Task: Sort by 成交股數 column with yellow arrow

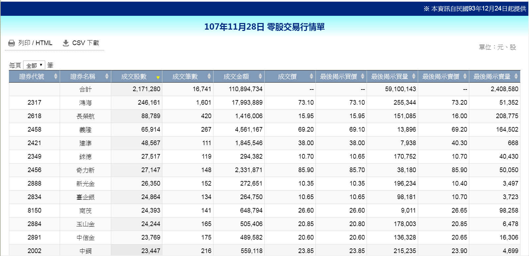Action: pos(137,76)
